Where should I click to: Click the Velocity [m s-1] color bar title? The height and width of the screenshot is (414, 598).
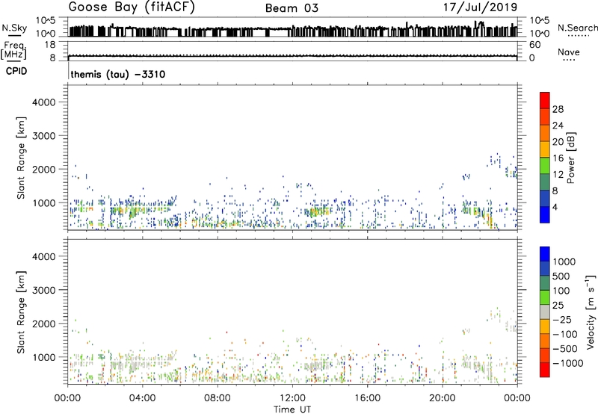(x=591, y=312)
